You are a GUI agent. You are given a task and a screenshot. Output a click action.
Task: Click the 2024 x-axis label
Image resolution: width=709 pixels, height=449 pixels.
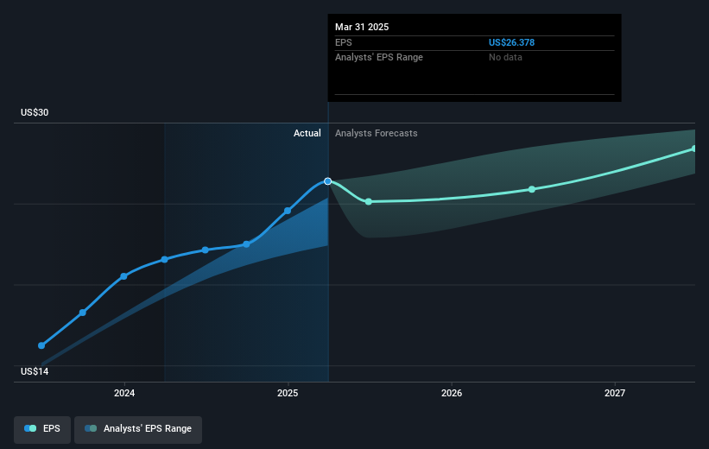click(x=124, y=394)
